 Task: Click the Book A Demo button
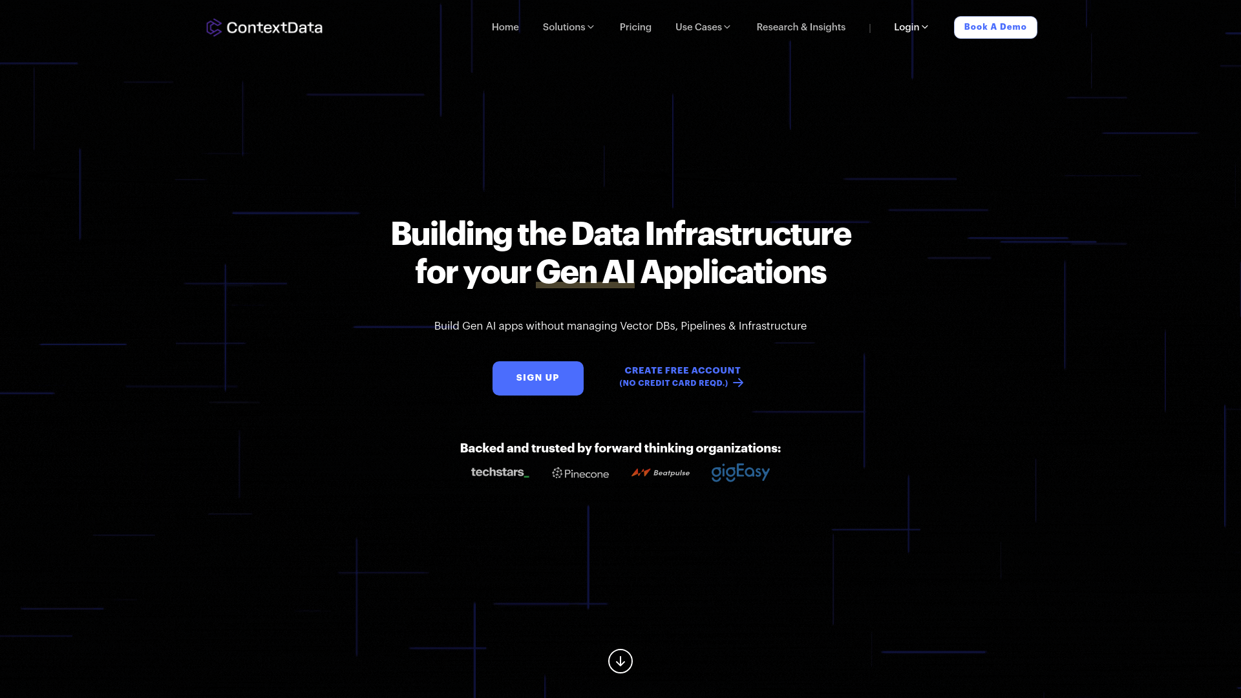point(995,27)
